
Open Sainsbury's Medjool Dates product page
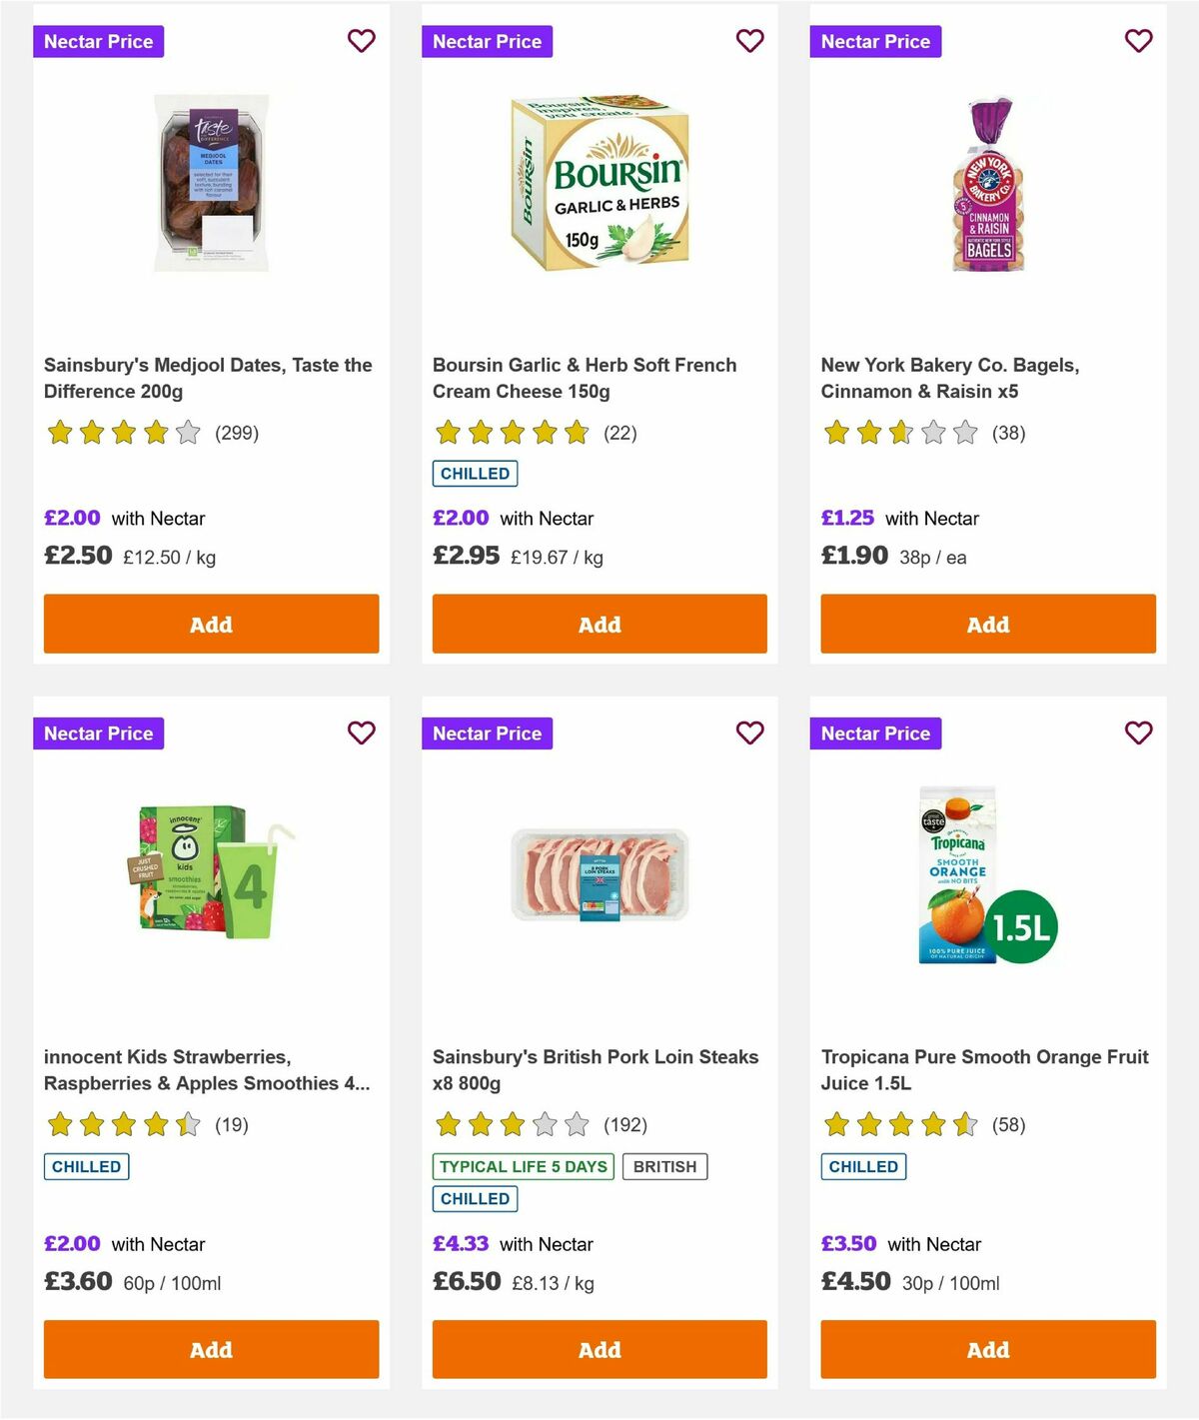click(x=207, y=378)
